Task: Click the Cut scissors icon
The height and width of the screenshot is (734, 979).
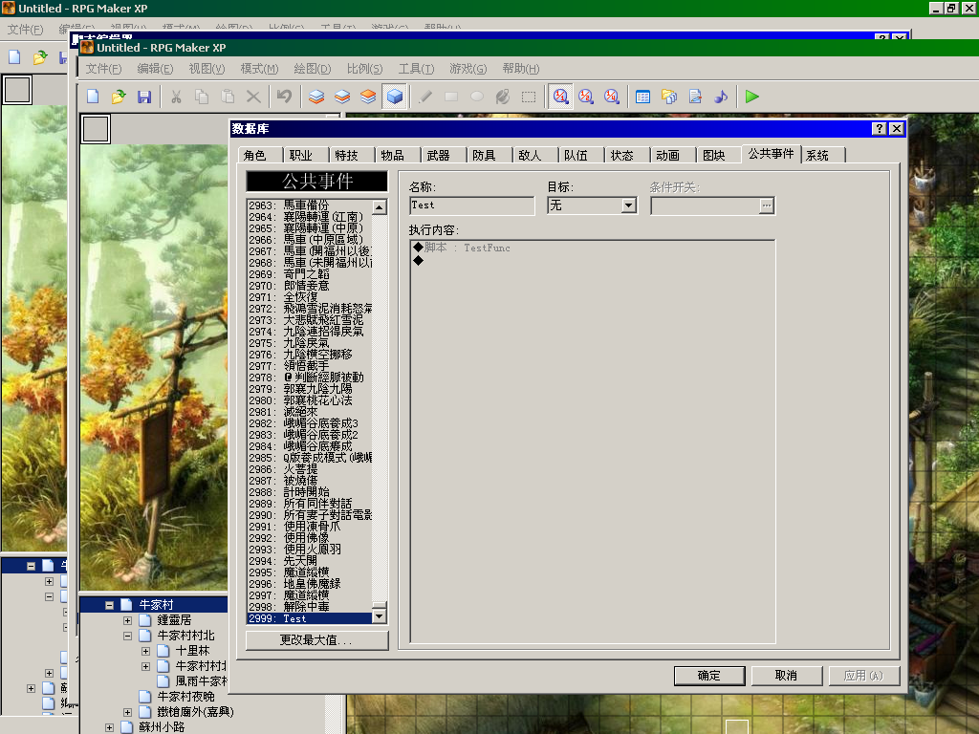Action: [176, 97]
